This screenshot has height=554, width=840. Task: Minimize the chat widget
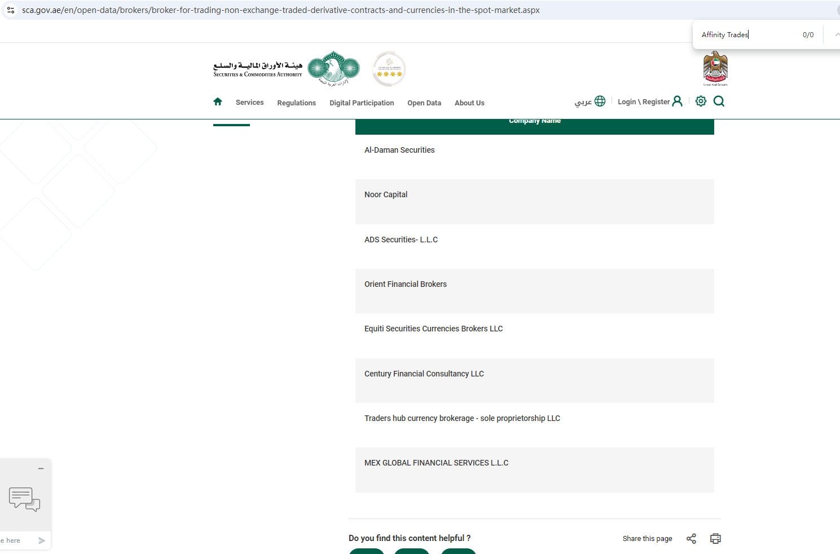41,468
